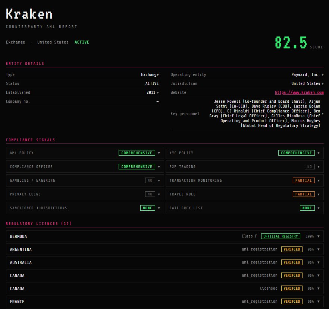Click the Privacy Coins NO badge

point(150,194)
